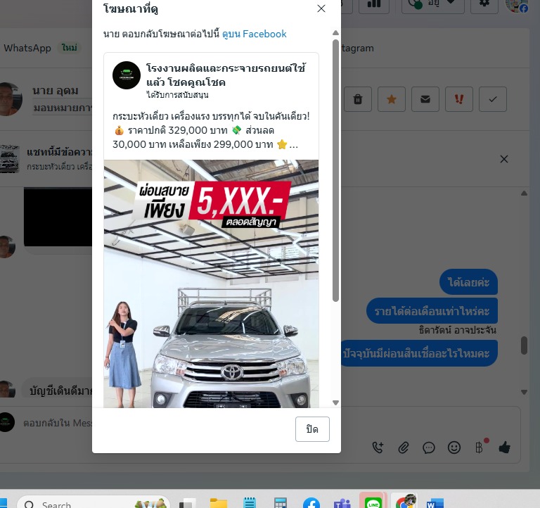Open Notepad from the taskbar

tap(250, 503)
